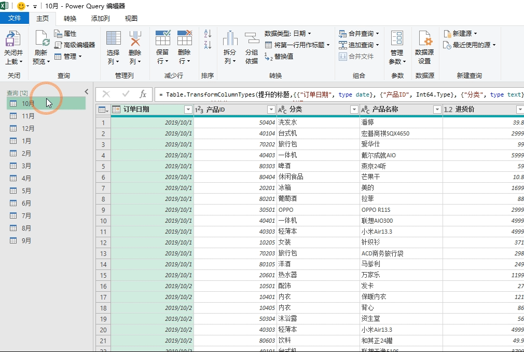This screenshot has height=352, width=524.
Task: Open the quick access toolbar customize arrow
Action: (x=35, y=6)
